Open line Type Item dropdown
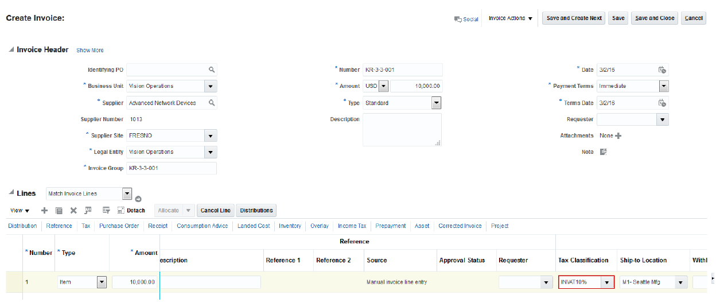This screenshot has width=720, height=302. 102,282
